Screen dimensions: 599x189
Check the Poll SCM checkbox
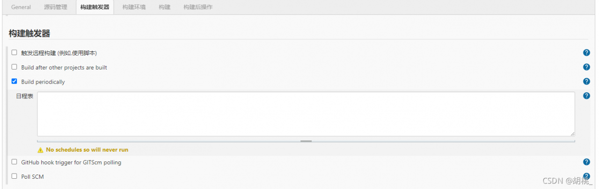click(14, 176)
